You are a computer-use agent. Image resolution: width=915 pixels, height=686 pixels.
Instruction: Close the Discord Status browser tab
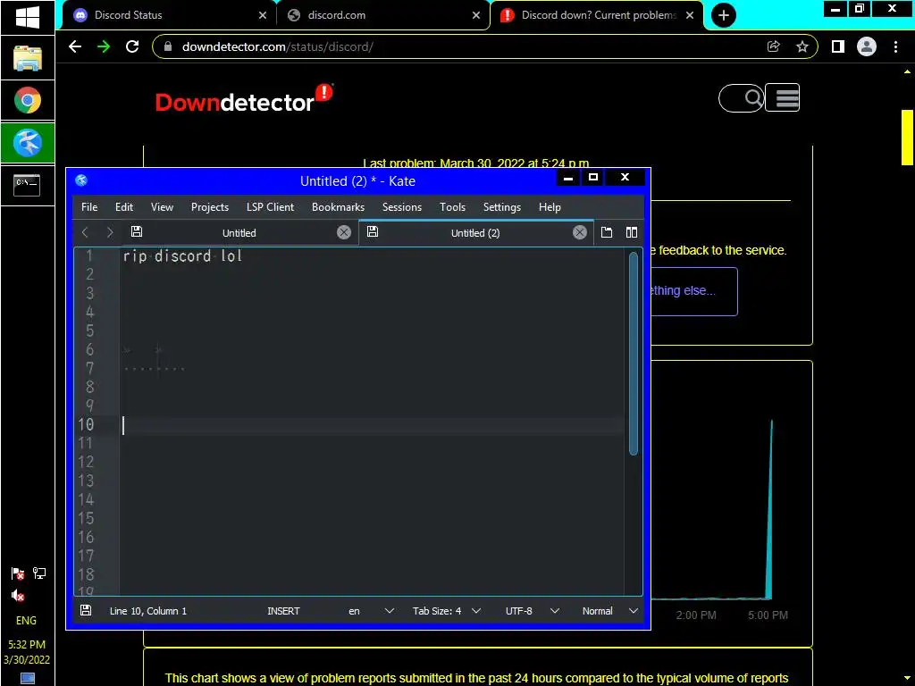pyautogui.click(x=263, y=15)
